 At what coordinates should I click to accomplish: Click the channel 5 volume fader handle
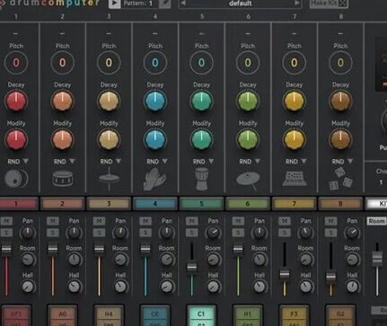(x=192, y=267)
